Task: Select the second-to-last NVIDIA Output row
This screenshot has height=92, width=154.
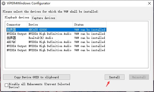Action: tap(56, 46)
